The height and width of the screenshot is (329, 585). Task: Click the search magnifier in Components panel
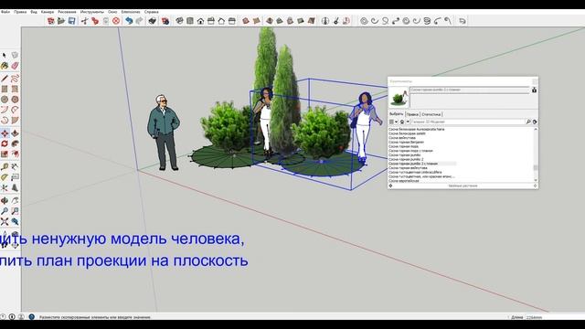(x=528, y=122)
